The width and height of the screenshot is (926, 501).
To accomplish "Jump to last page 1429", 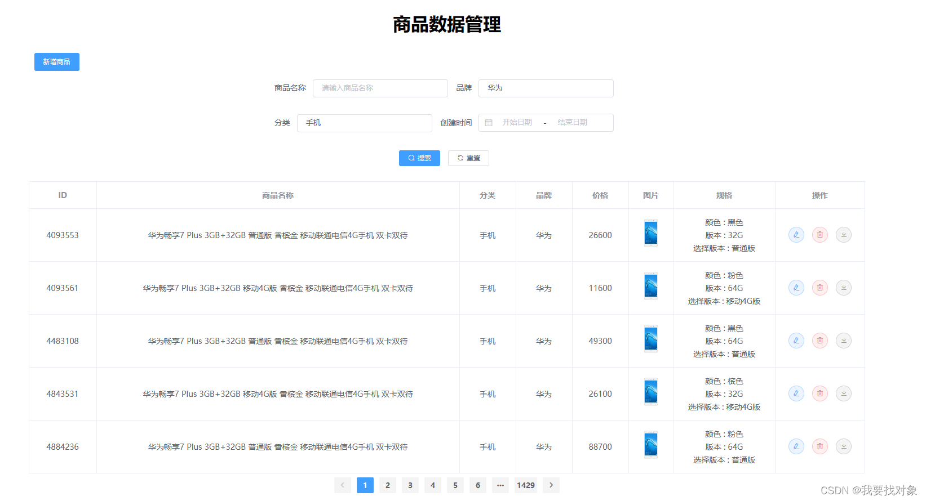I will tap(526, 485).
